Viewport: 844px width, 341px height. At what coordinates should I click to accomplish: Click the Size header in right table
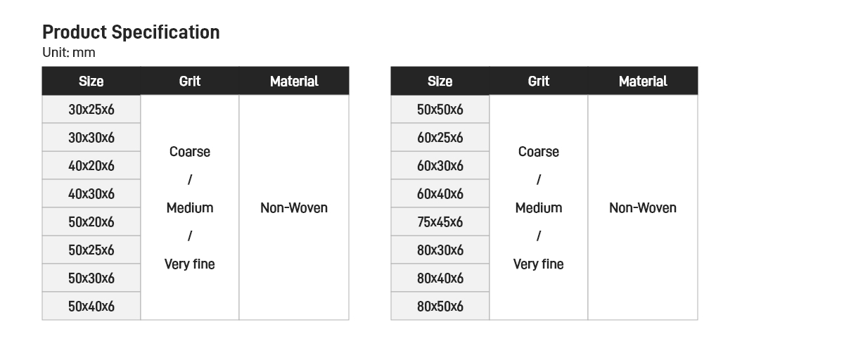coord(440,82)
